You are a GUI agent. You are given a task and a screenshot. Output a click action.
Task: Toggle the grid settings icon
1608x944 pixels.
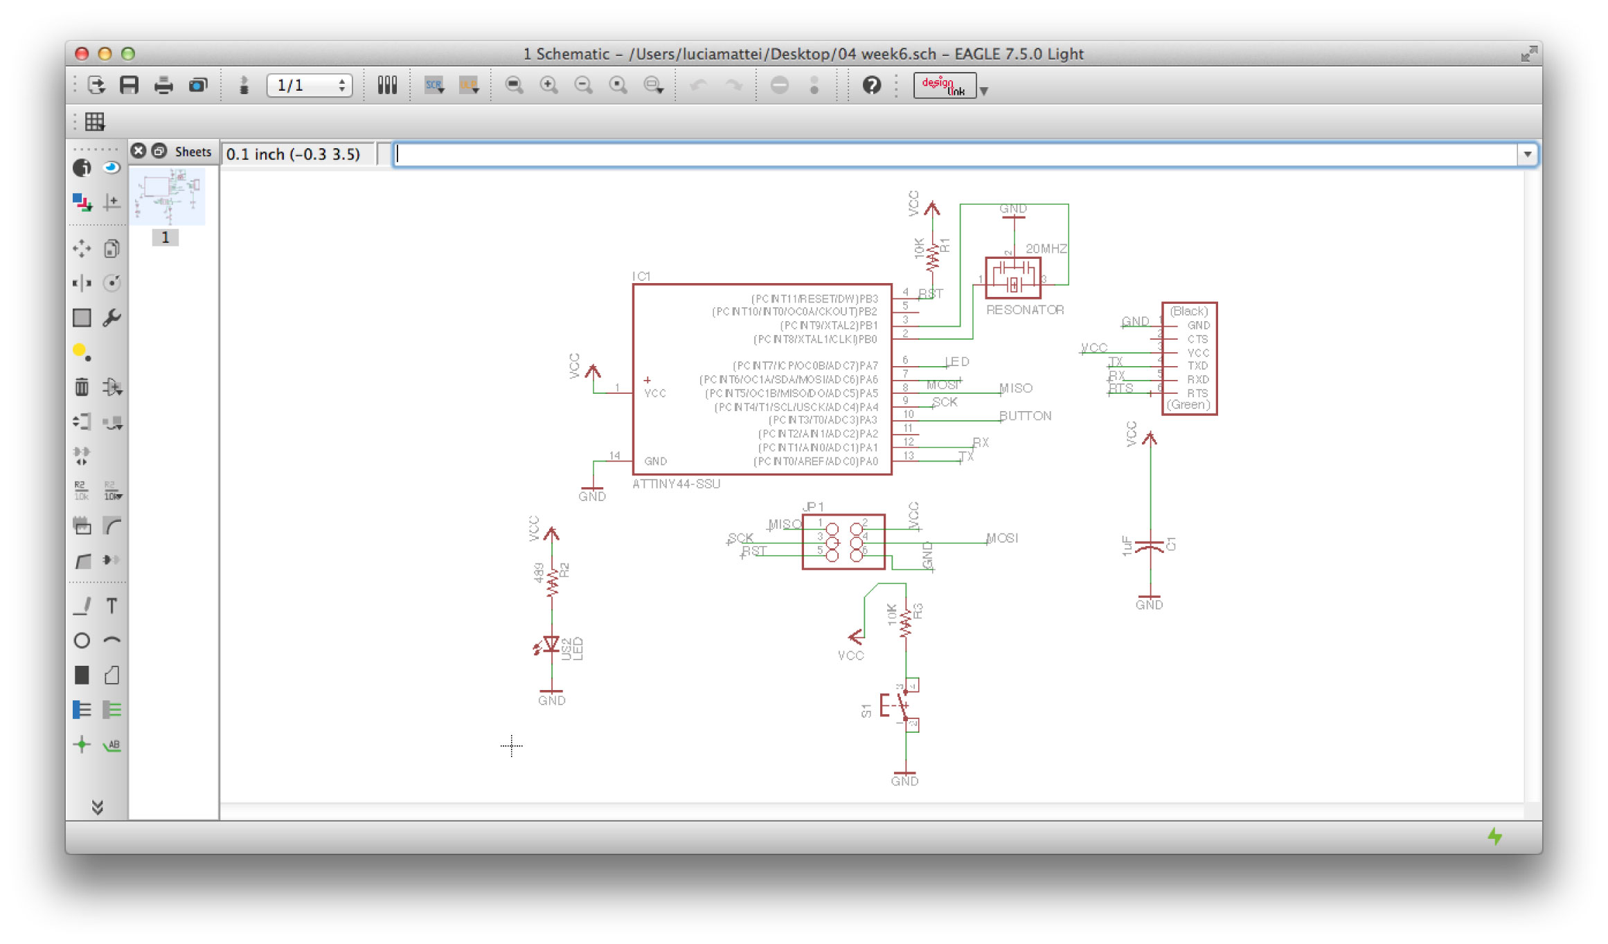click(94, 122)
